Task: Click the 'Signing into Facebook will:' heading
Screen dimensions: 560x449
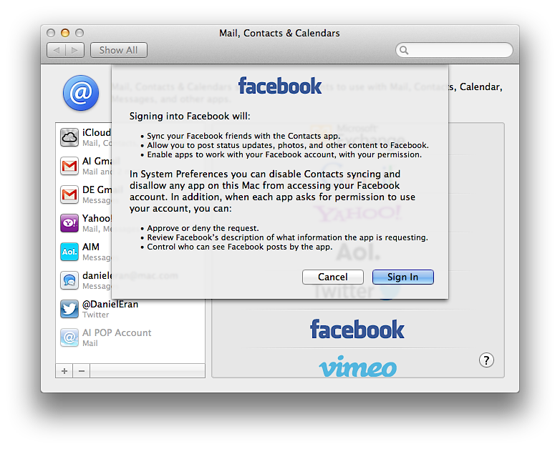Action: 190,117
